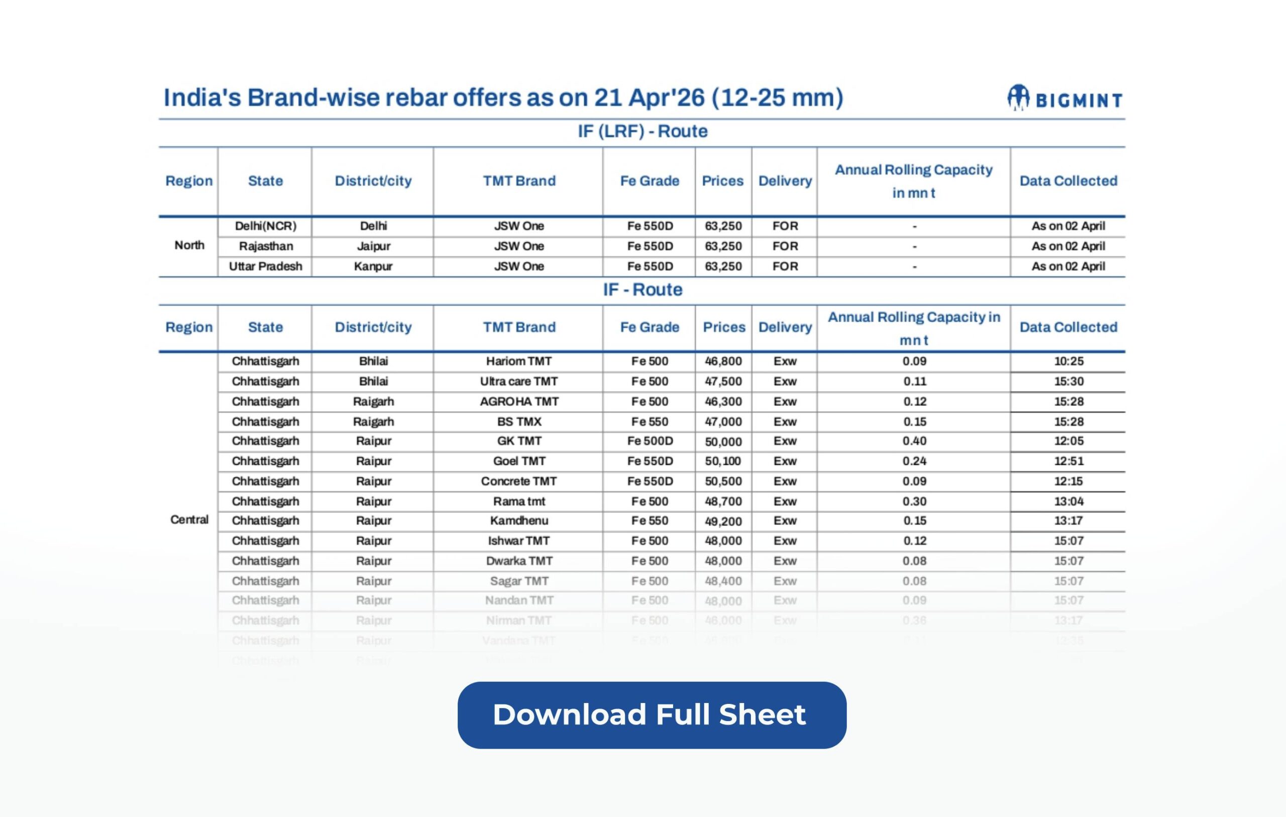Select the Kamdhenu brand cell
This screenshot has width=1286, height=817.
(x=518, y=521)
